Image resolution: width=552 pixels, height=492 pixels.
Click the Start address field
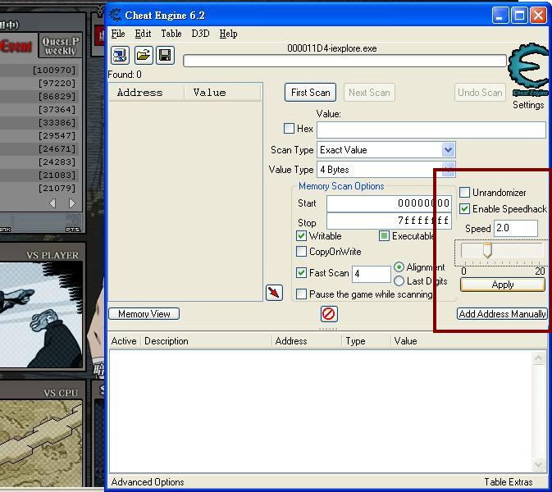tap(389, 203)
